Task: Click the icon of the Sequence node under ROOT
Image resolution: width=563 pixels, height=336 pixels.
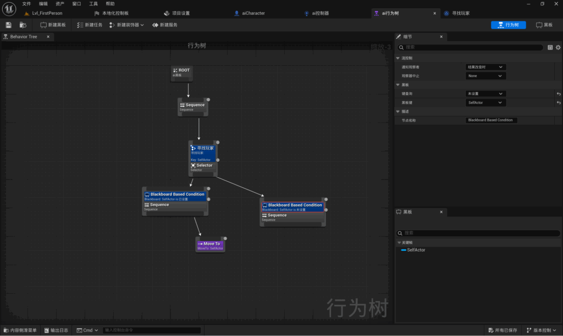Action: (x=182, y=105)
